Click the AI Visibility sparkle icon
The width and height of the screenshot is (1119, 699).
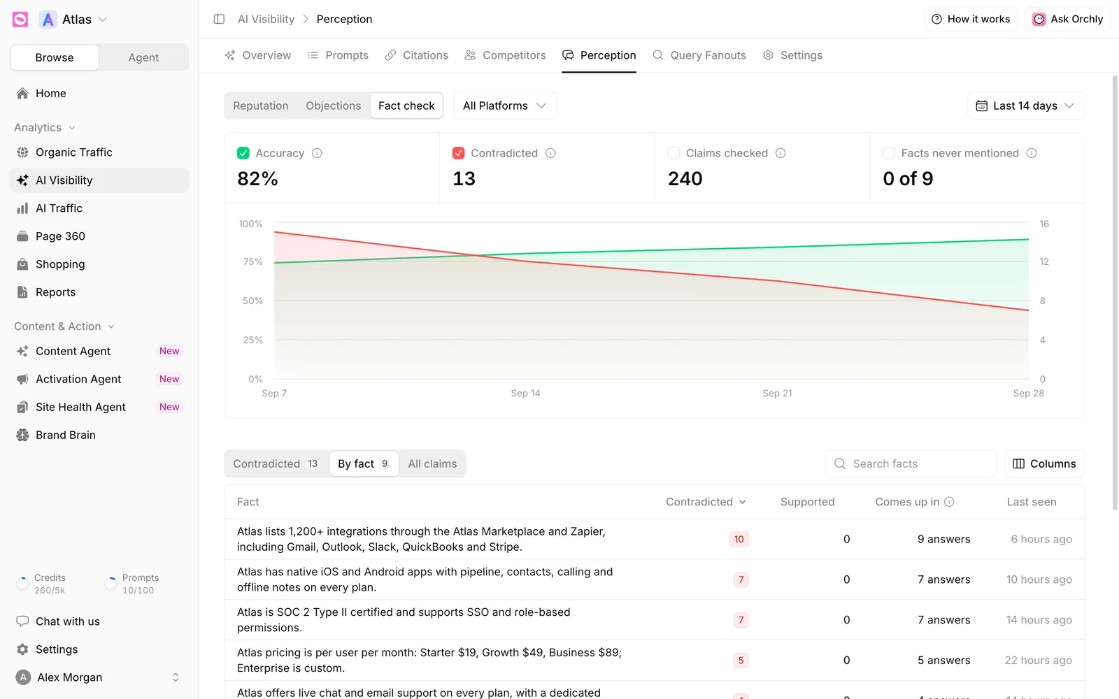23,180
